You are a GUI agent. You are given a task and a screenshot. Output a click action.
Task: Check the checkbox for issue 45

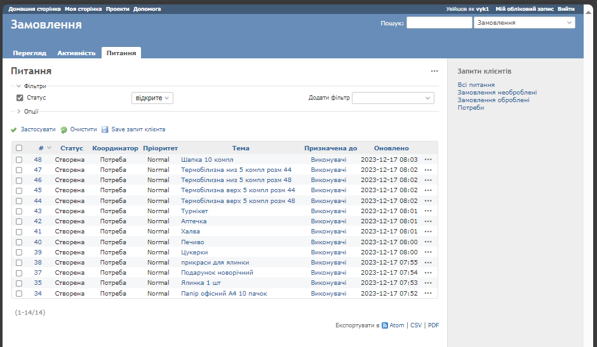tap(19, 190)
